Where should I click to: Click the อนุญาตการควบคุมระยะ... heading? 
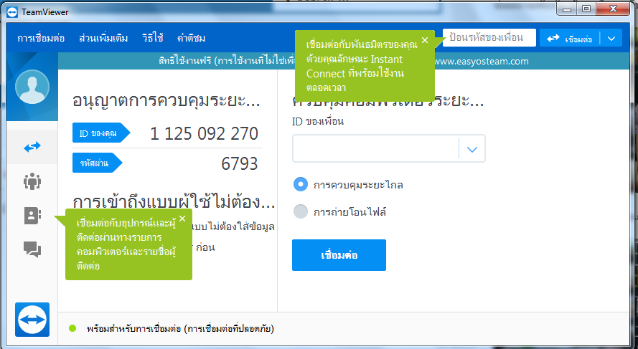(166, 100)
